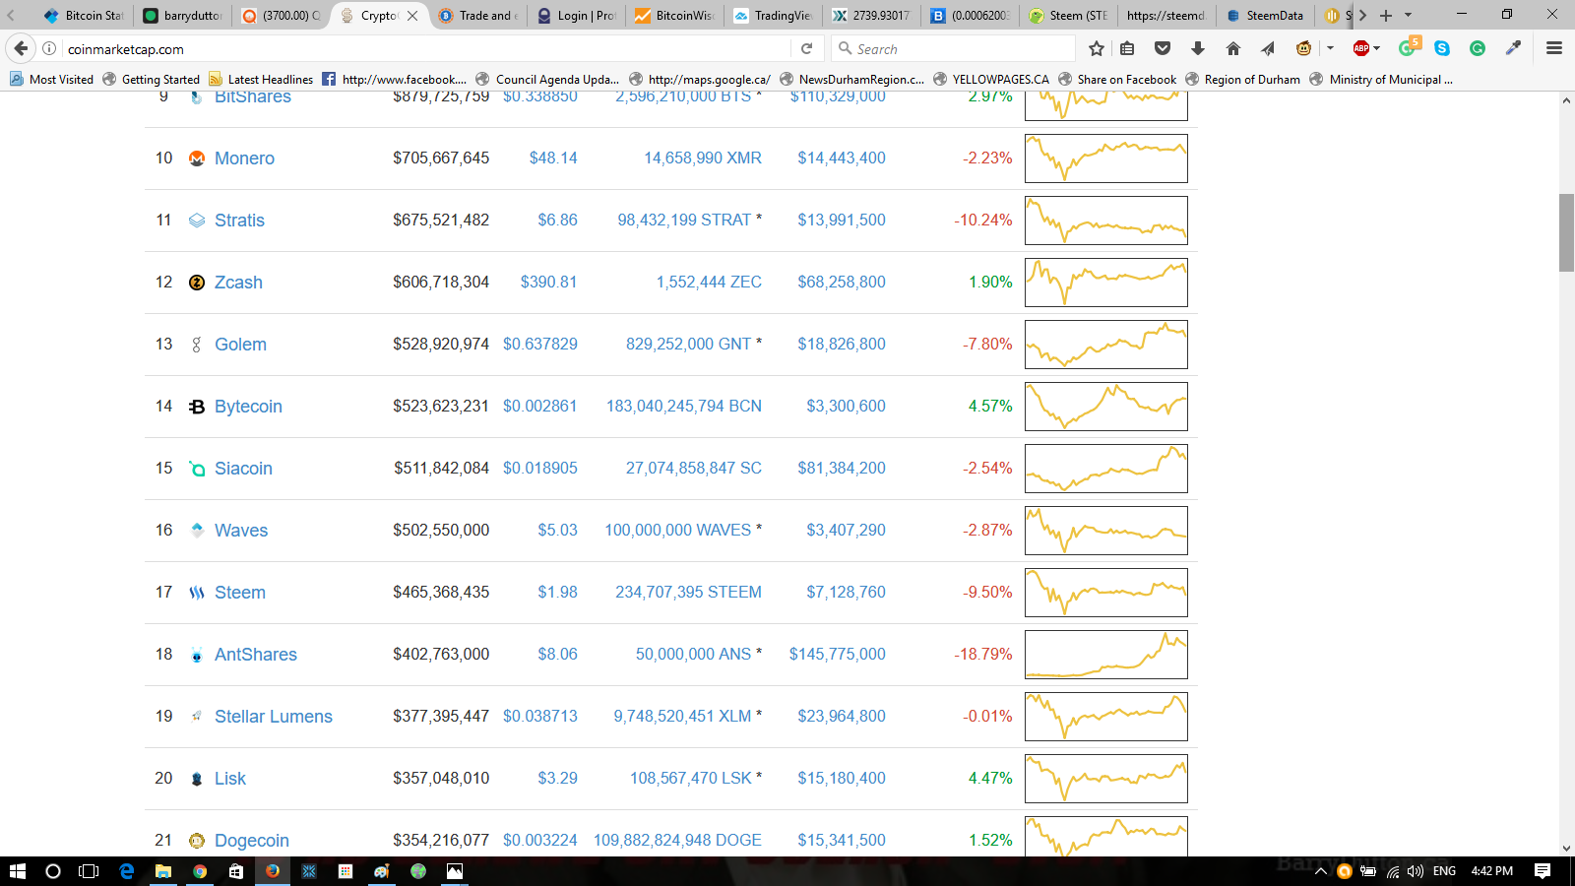Viewport: 1575px width, 886px height.
Task: Open the Windows Start menu
Action: click(17, 871)
